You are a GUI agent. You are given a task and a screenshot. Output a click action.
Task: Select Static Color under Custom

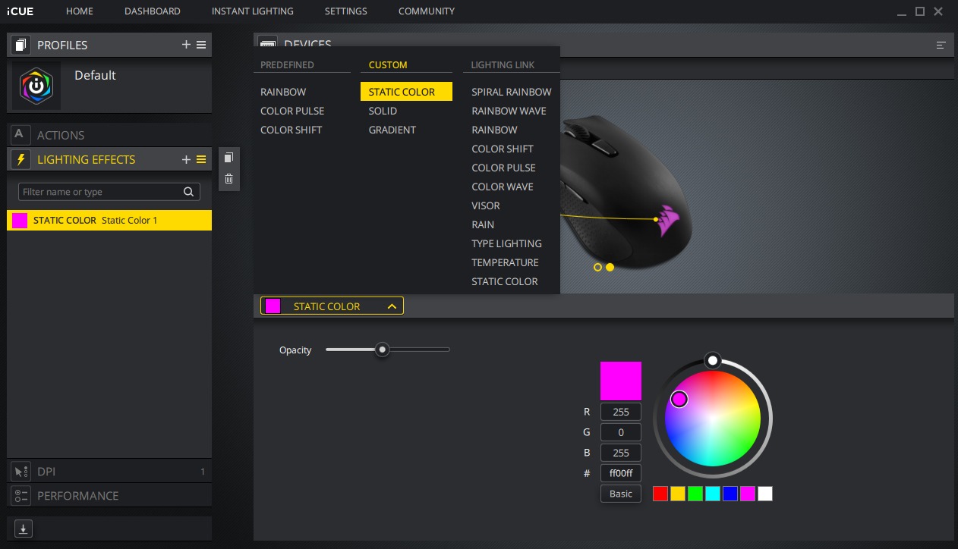(x=406, y=92)
